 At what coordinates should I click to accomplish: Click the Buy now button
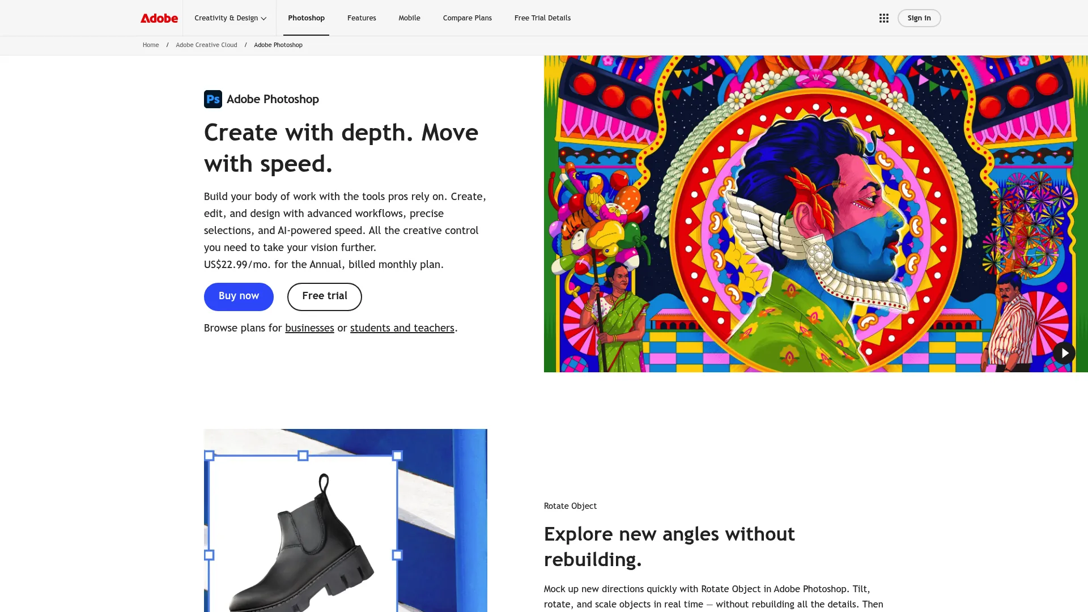point(239,296)
